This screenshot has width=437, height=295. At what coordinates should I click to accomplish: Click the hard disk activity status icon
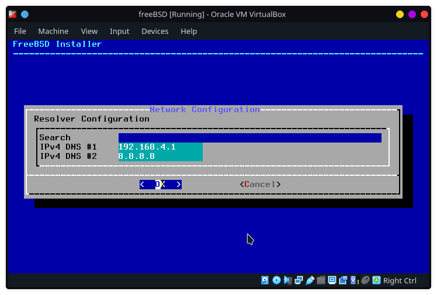pos(265,280)
